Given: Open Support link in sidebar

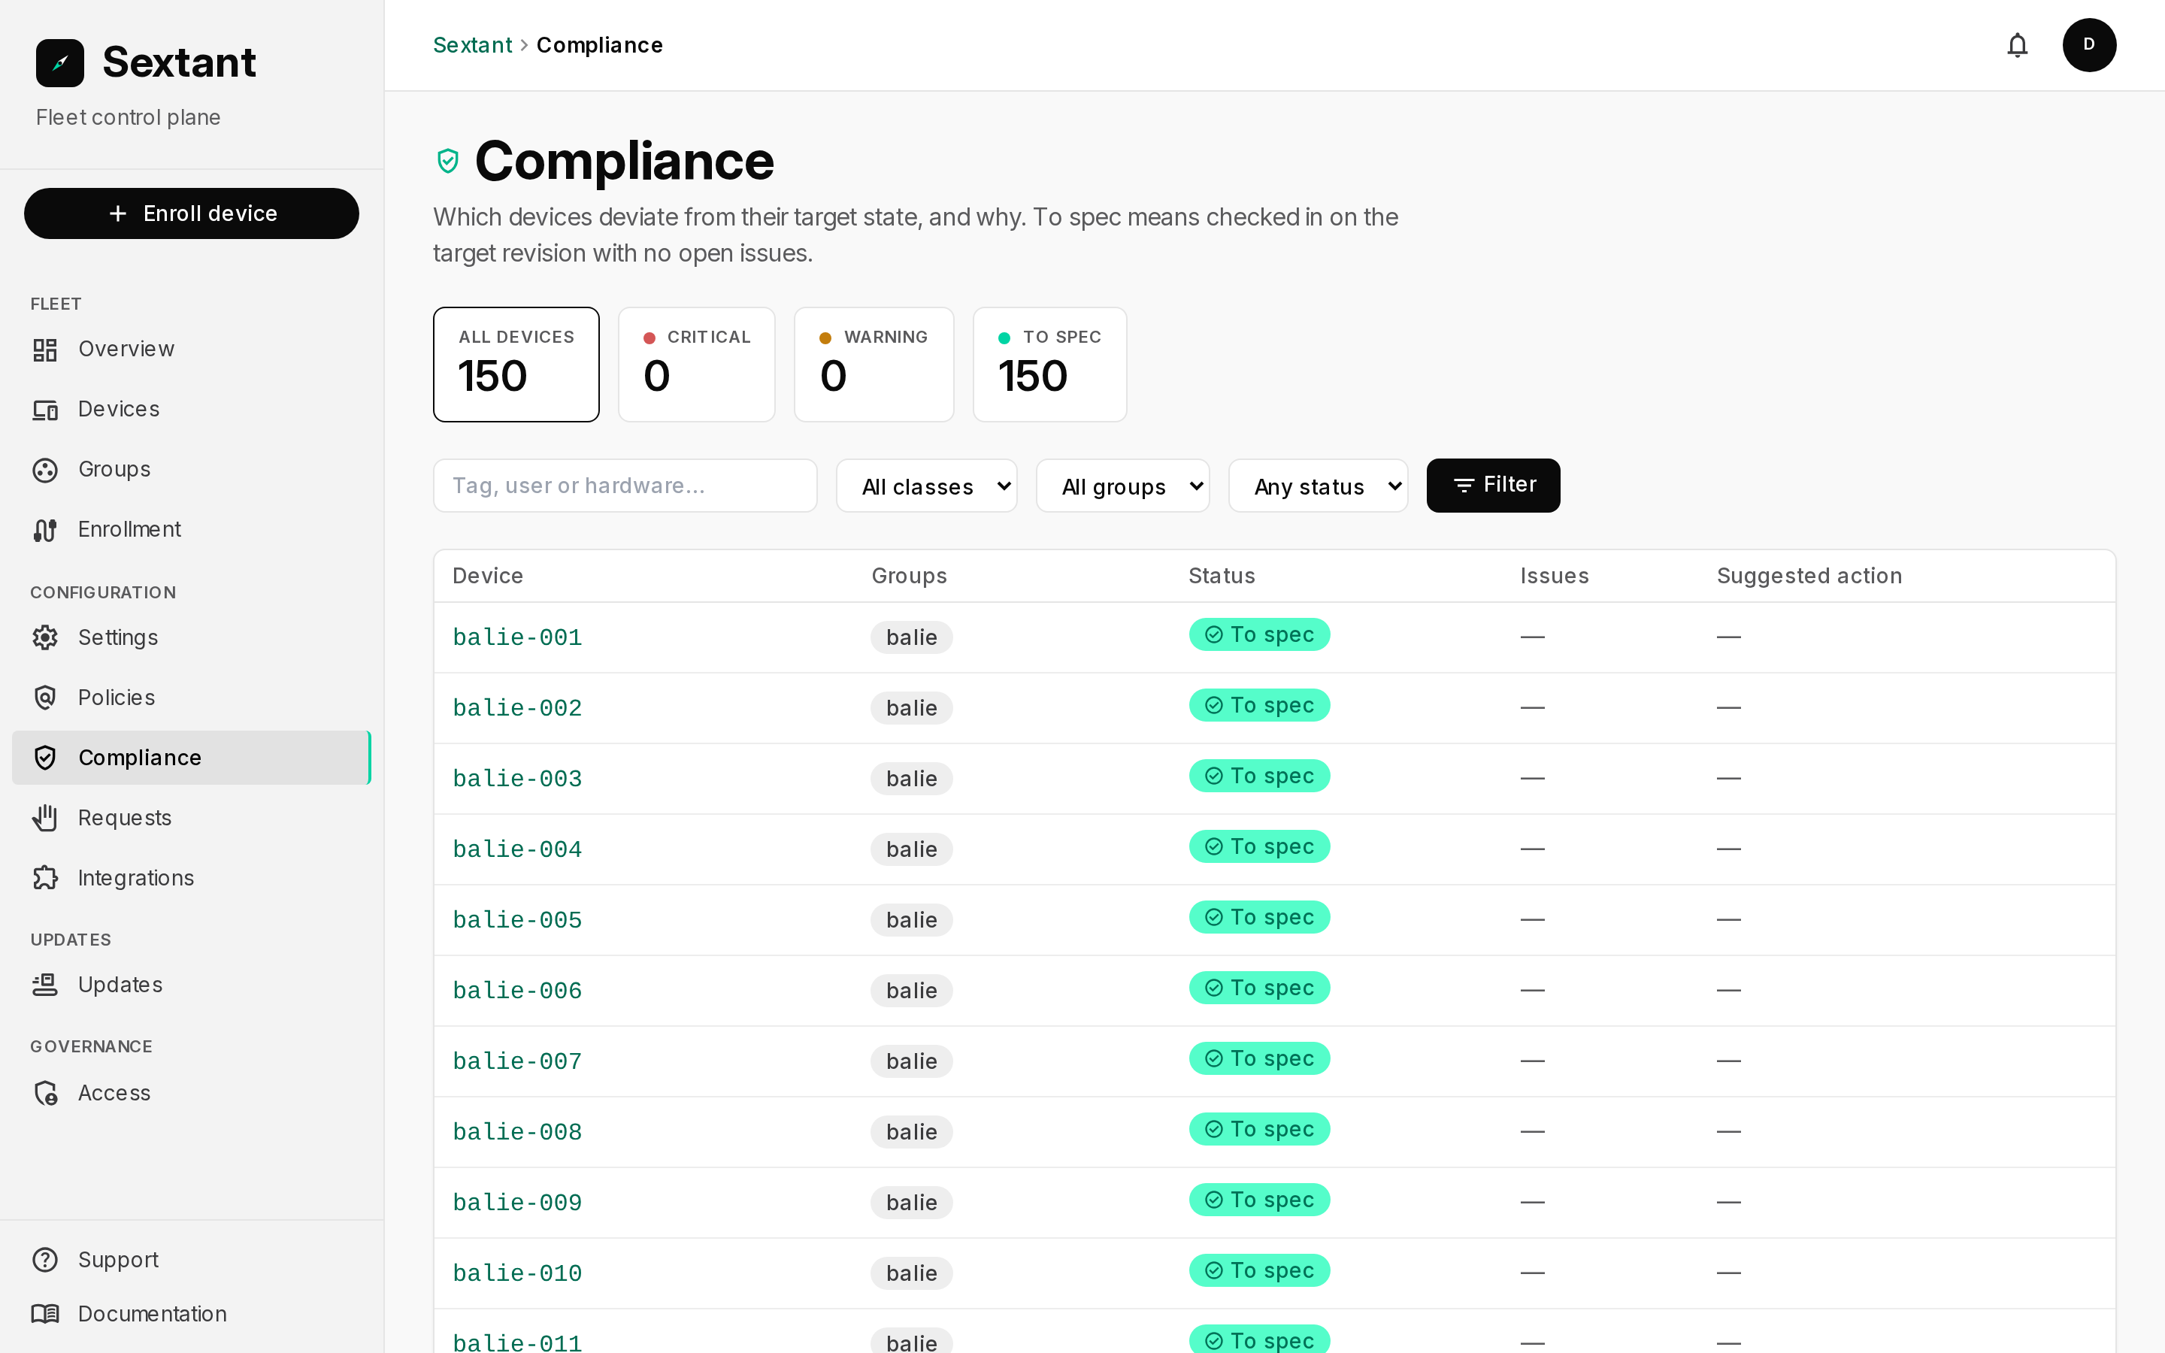Looking at the screenshot, I should 192,1259.
